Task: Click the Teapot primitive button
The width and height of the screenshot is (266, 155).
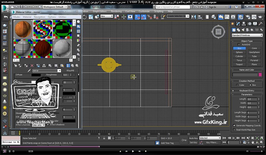Action: (x=239, y=64)
